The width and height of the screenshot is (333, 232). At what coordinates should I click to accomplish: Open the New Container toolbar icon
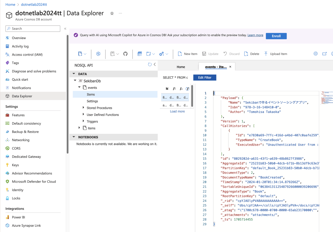(80, 54)
